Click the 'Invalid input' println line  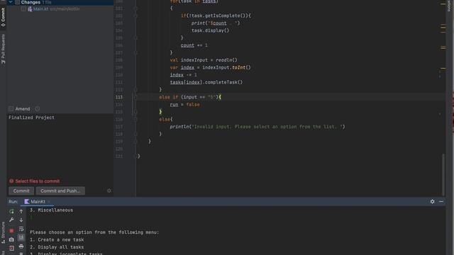point(258,127)
